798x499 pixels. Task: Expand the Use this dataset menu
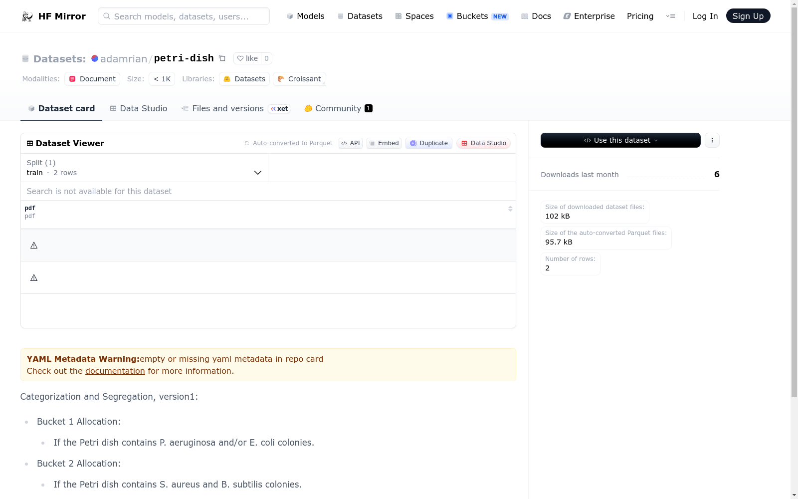pos(620,140)
